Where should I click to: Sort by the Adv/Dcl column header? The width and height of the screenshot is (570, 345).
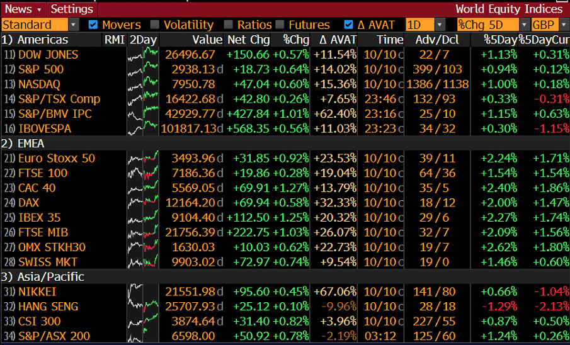(x=437, y=40)
